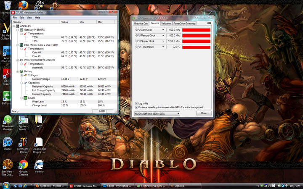
Task: Open the Help menu in Hardware Monitor
Action: click(37, 18)
